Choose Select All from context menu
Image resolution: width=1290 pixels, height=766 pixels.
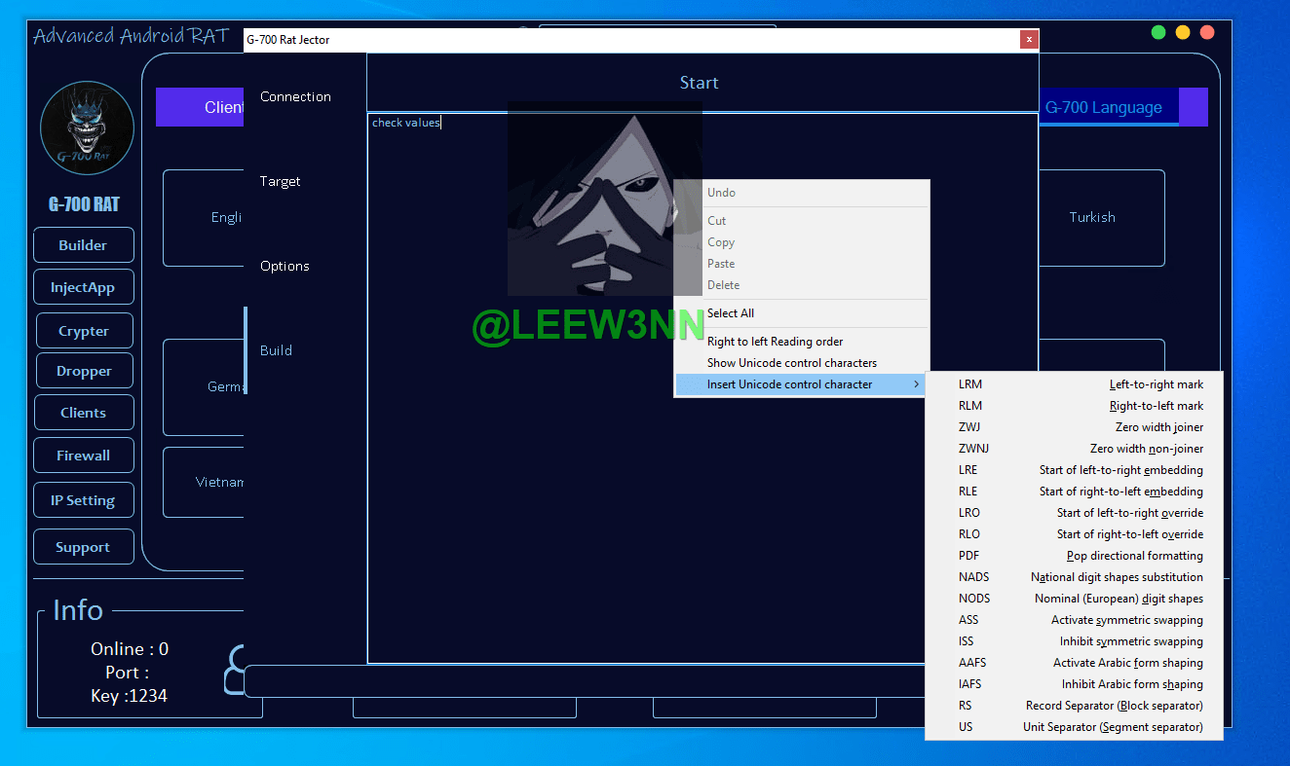[731, 313]
